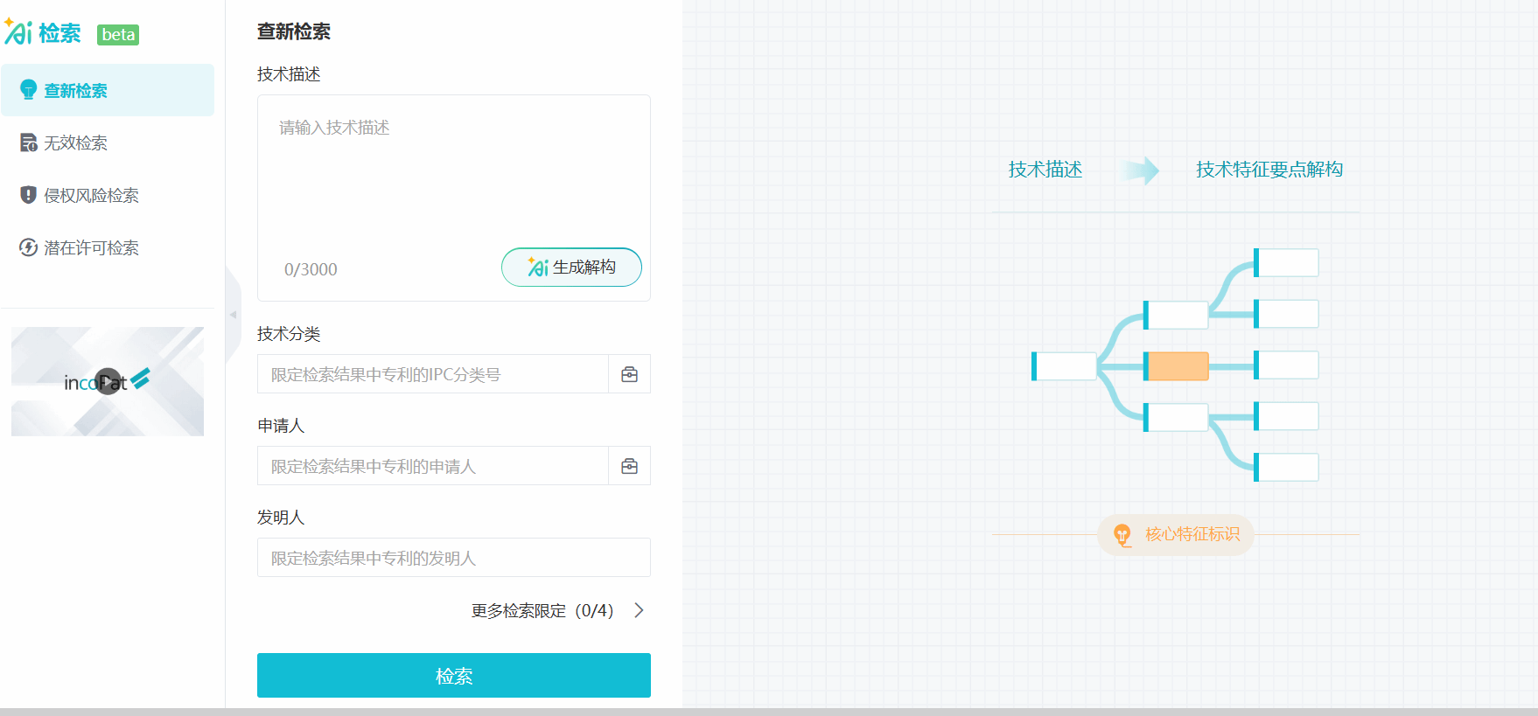Open the IPC classification picker icon
This screenshot has width=1538, height=716.
(629, 374)
